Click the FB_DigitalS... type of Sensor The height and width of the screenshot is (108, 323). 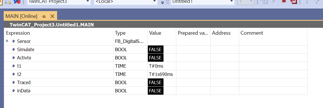129,41
